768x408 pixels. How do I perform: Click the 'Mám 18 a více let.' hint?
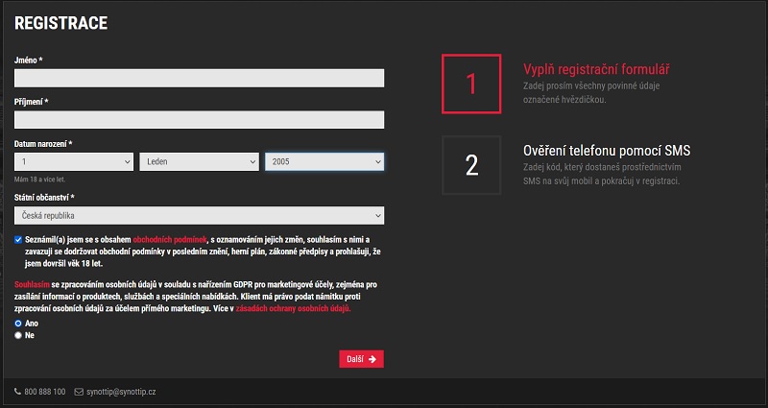coord(39,180)
